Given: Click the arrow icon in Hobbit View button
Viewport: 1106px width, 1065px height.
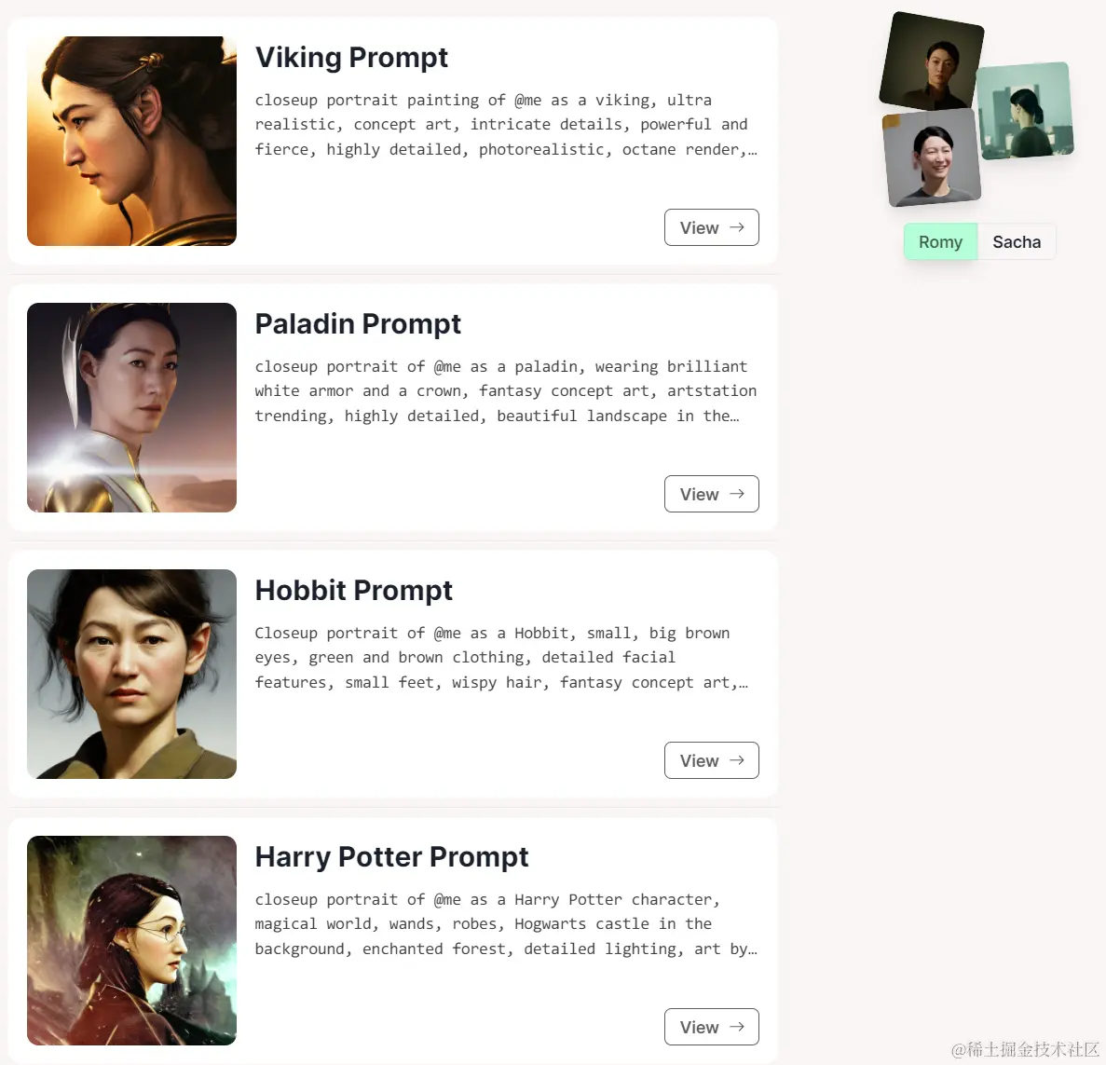Looking at the screenshot, I should click(736, 760).
